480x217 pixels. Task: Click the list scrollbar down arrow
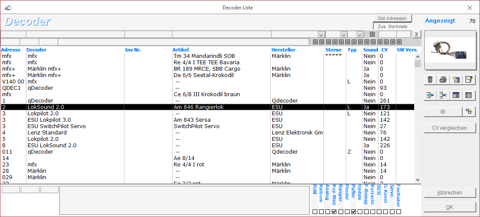[x=418, y=180]
